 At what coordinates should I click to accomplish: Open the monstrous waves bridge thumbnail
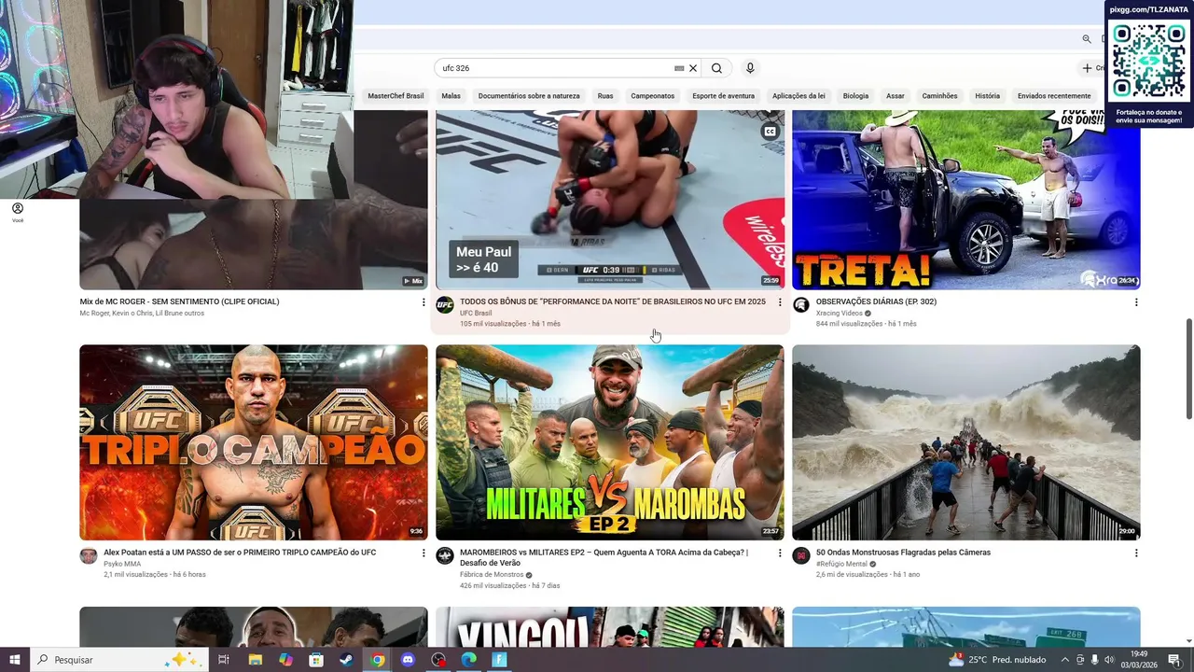[x=966, y=442]
